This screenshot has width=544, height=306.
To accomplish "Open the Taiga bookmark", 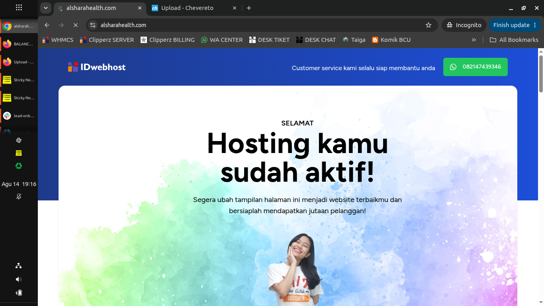I will [354, 40].
